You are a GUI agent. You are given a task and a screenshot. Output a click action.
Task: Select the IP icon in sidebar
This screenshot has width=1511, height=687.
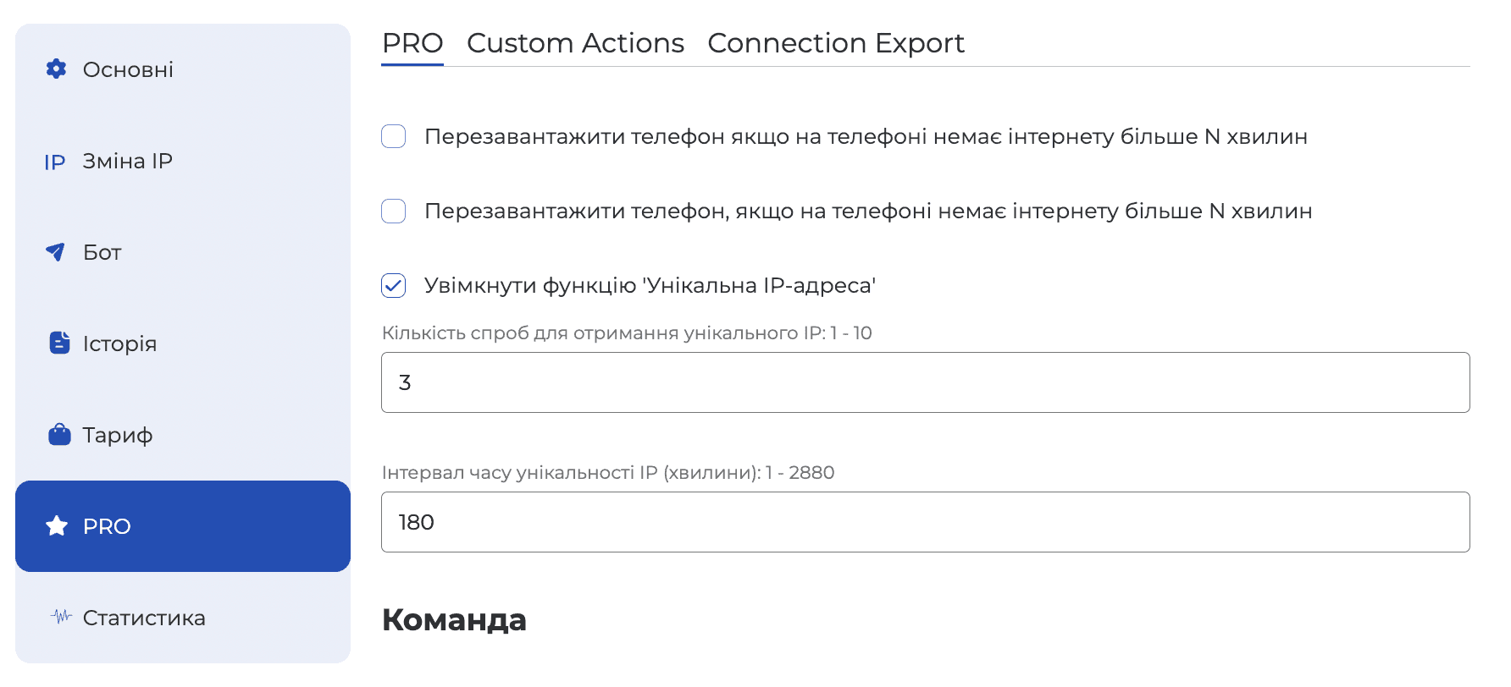(x=54, y=161)
